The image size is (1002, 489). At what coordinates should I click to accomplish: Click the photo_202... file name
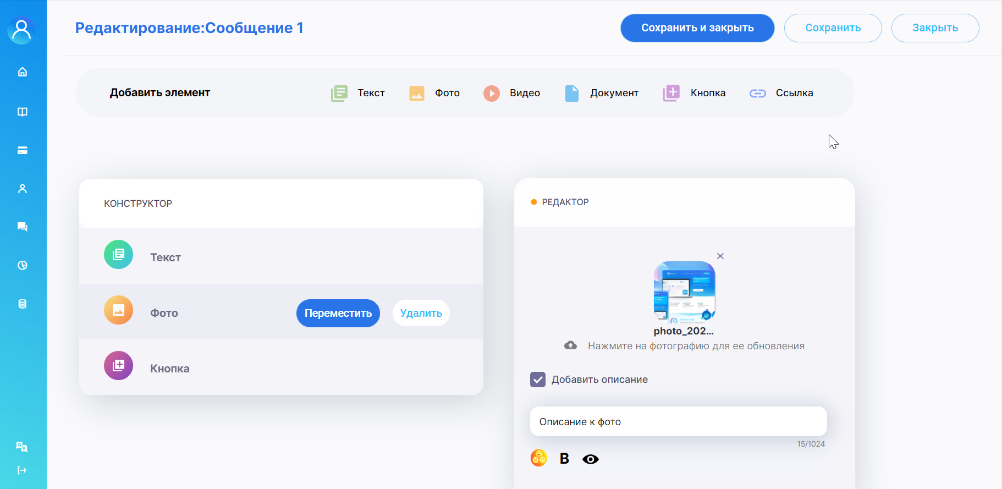(x=684, y=331)
